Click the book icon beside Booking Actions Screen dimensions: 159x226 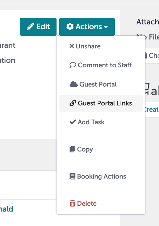[x=72, y=176]
